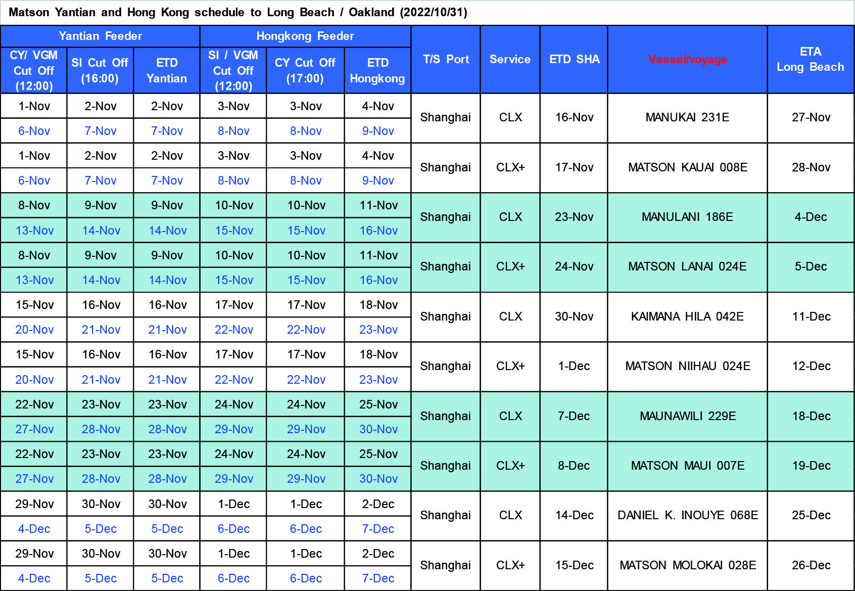Select the ETA cell 27-Nov
Screen dimensions: 855x591
click(x=811, y=118)
